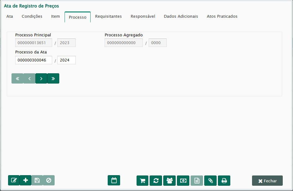Open the users group icon button
The height and width of the screenshot is (191, 293).
point(169,181)
